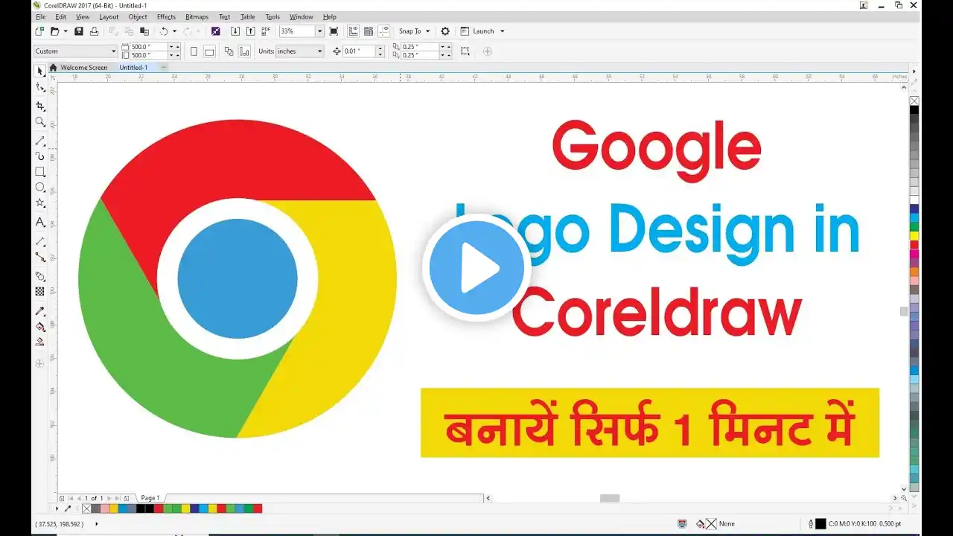Click the Publish to PDF icon
953x536 pixels.
(x=266, y=31)
